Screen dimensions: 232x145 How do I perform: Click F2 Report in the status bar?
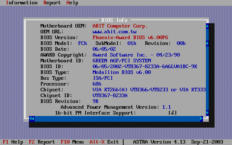point(42,142)
